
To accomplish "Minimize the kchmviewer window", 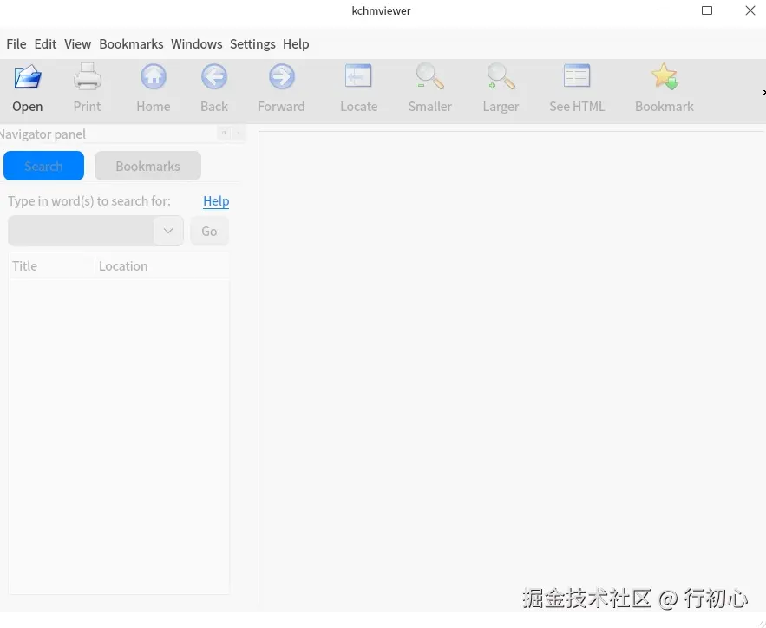I will (x=664, y=10).
